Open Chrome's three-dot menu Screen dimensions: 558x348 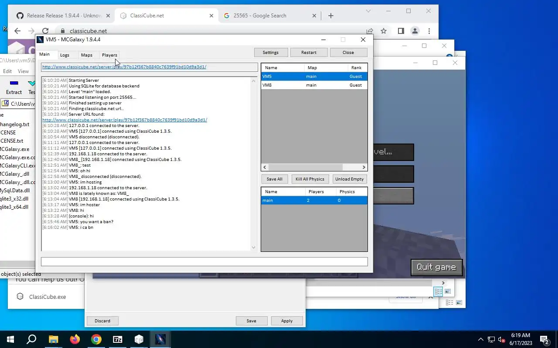(429, 31)
